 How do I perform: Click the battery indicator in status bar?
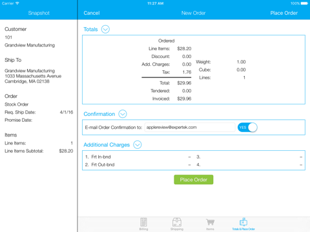point(304,3)
